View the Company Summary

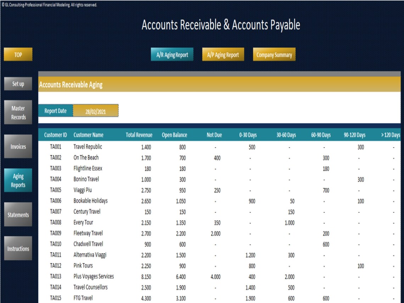(x=274, y=54)
